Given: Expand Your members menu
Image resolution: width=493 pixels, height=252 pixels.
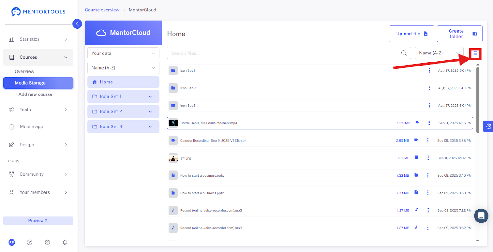Looking at the screenshot, I should coord(38,192).
